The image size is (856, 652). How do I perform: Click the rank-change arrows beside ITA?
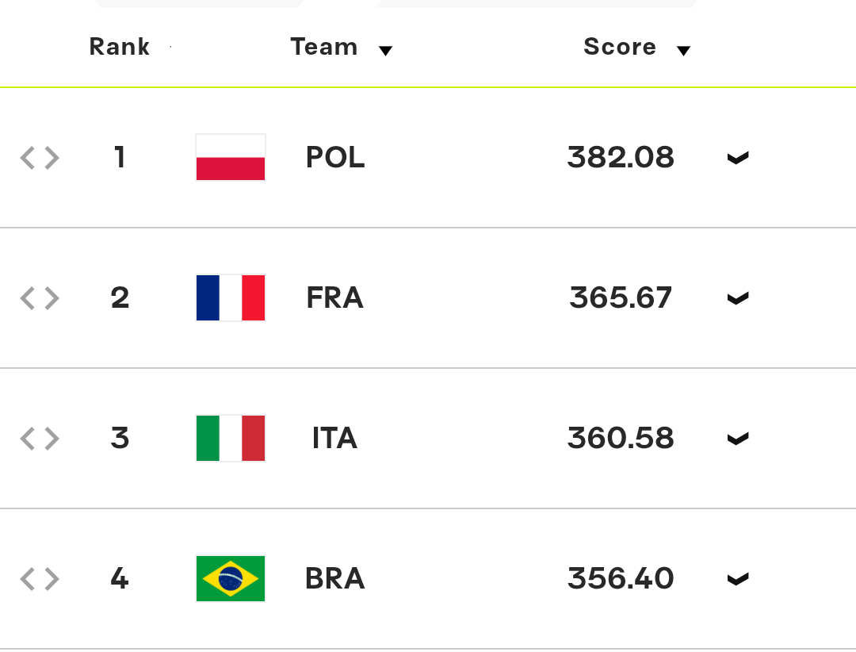[40, 439]
